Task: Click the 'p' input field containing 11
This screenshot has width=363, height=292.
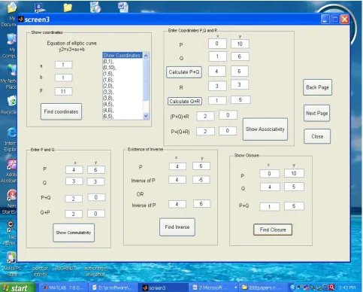Action: click(63, 91)
